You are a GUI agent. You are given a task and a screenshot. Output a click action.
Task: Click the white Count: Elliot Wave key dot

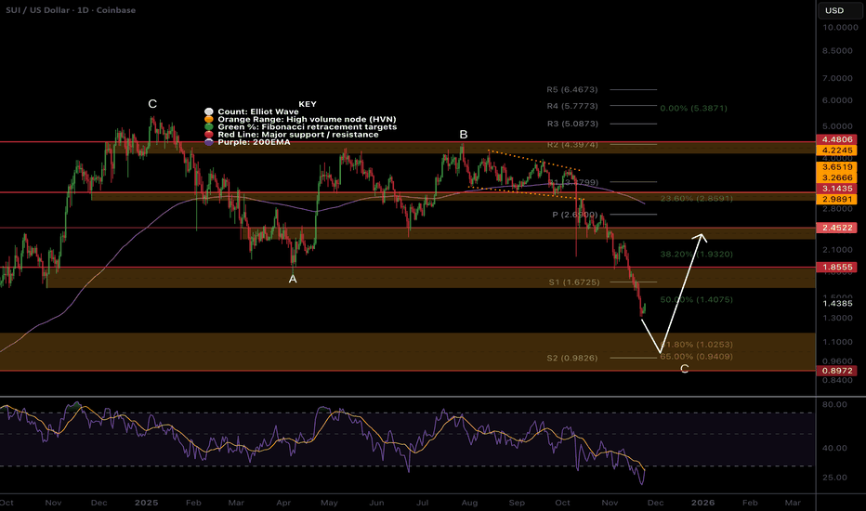click(x=206, y=111)
